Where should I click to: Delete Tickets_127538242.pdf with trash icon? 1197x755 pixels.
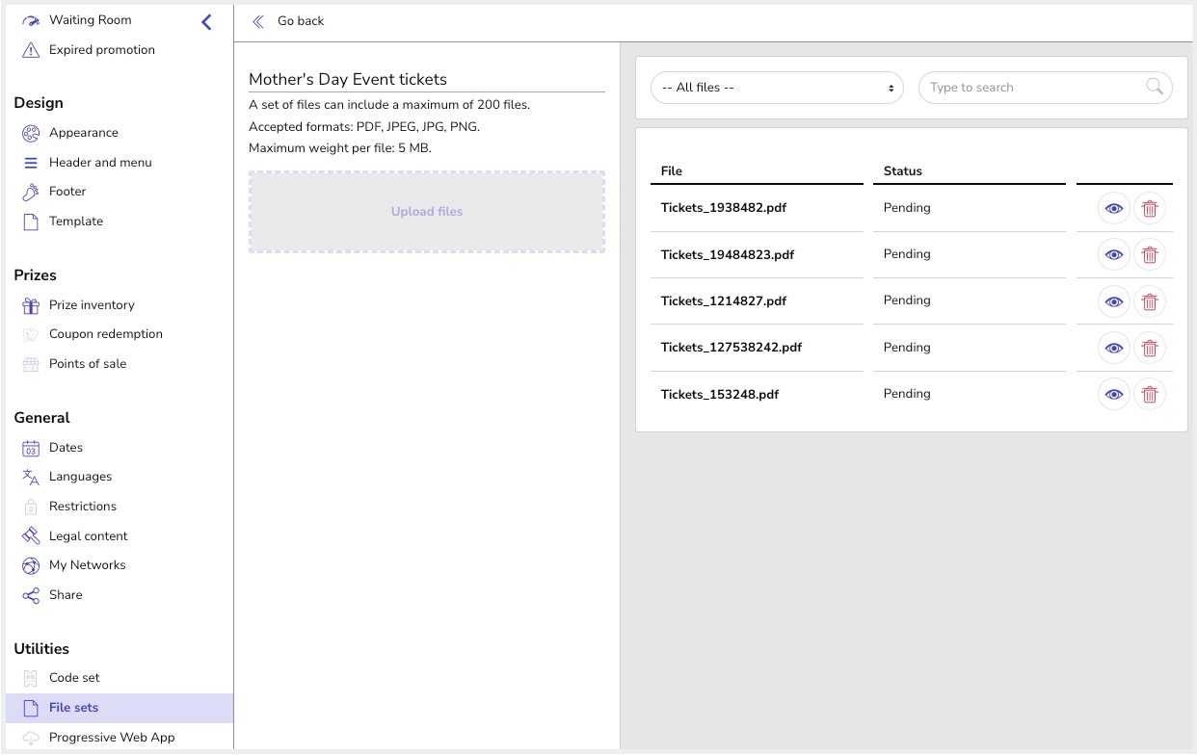(1150, 348)
